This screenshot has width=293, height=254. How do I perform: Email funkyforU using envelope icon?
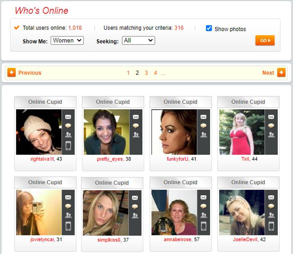click(203, 117)
